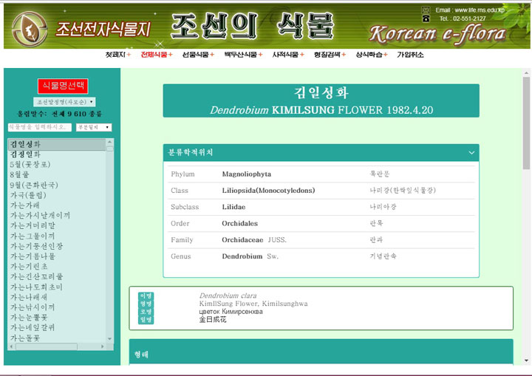
Task: Select 8월풀 in plant list
Action: click(20, 175)
